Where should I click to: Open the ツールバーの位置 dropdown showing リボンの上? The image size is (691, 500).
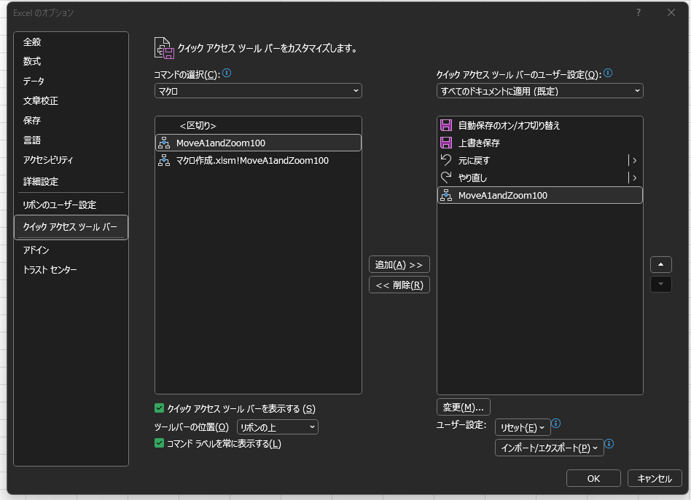click(x=278, y=427)
